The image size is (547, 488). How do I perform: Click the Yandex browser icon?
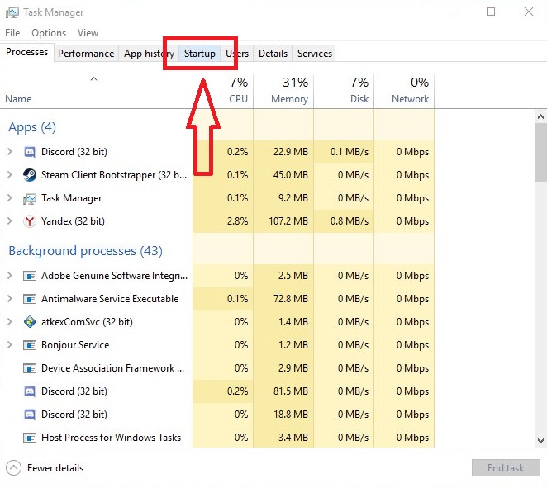click(30, 221)
